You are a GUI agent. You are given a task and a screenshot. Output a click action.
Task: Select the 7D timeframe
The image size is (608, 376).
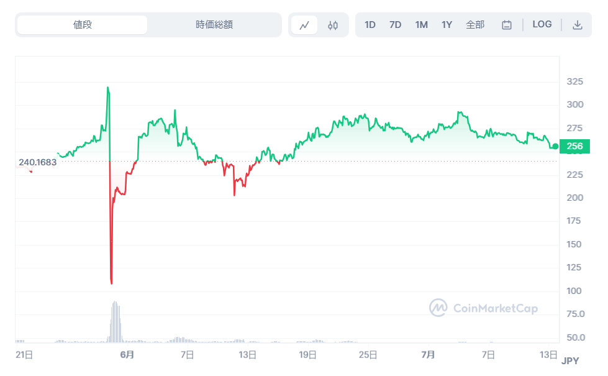click(395, 24)
